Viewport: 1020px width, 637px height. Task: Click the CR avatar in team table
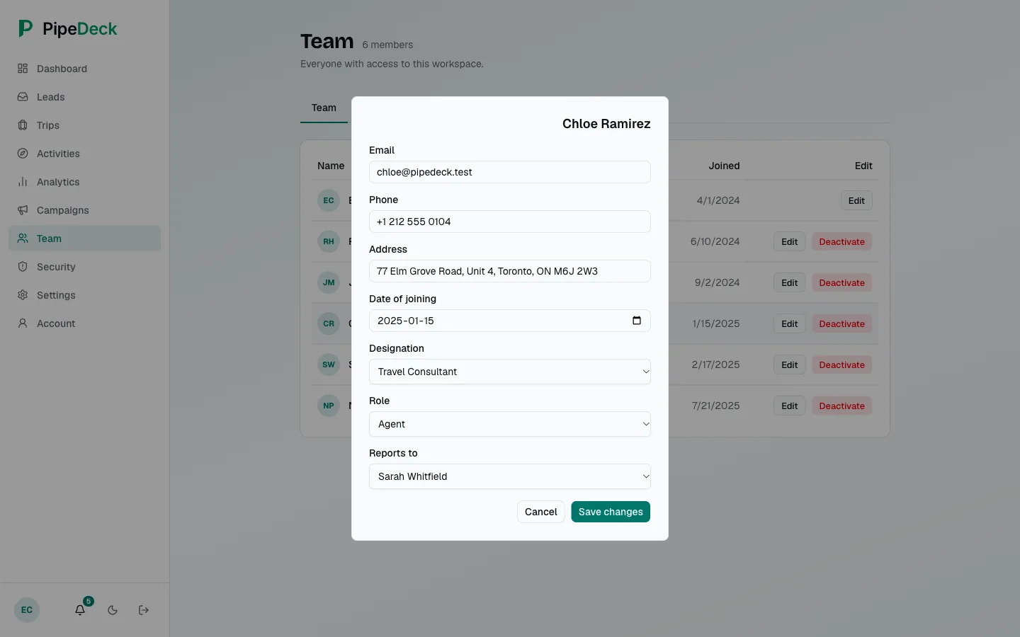click(329, 323)
